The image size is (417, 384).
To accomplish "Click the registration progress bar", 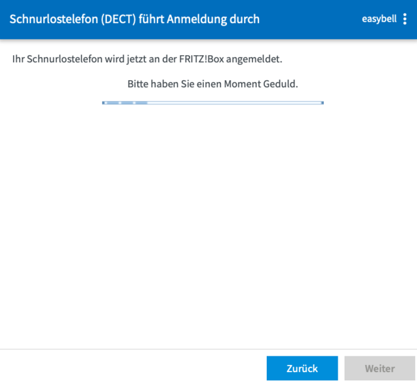I will click(x=212, y=102).
